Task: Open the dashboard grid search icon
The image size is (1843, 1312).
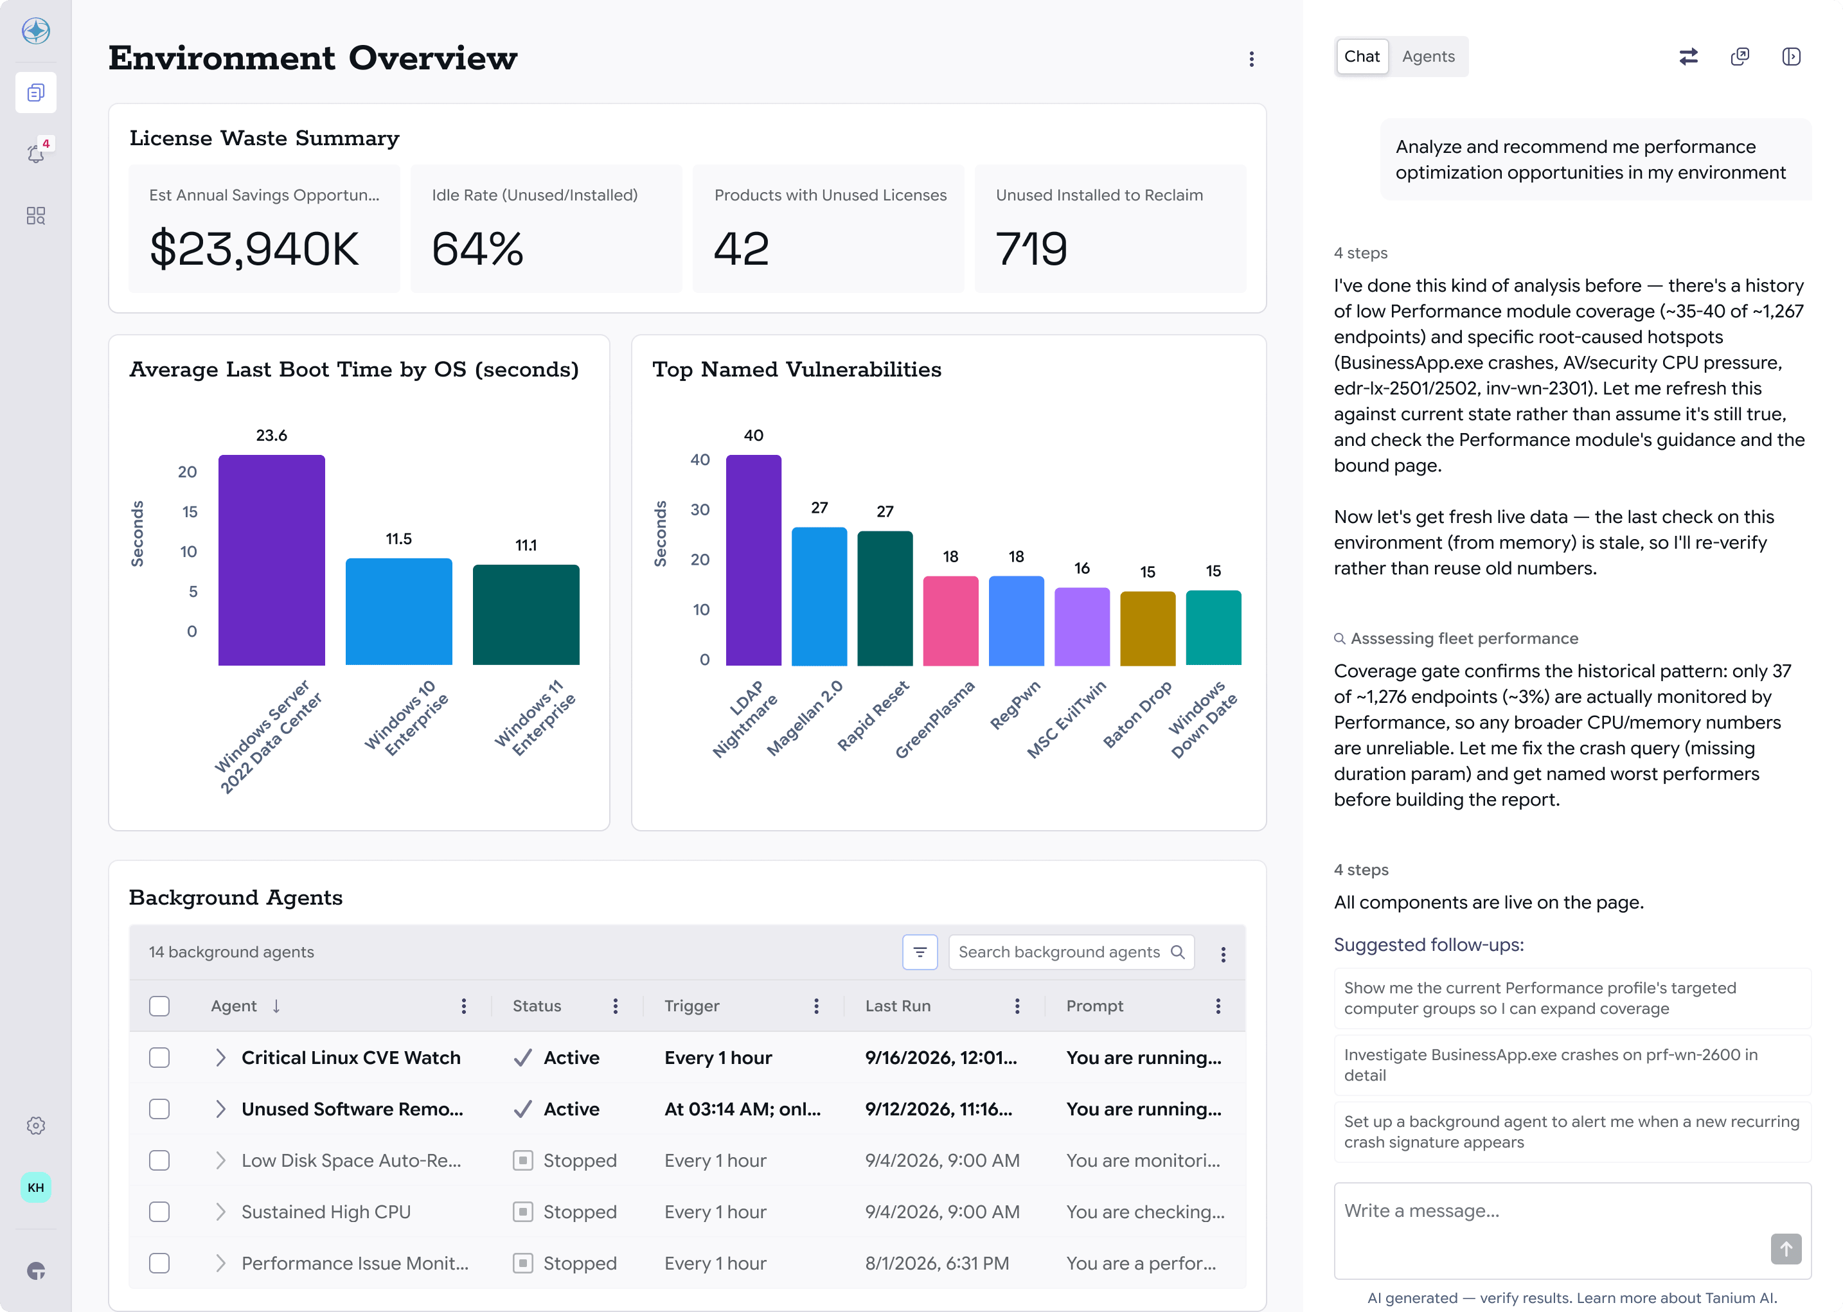Action: coord(35,216)
